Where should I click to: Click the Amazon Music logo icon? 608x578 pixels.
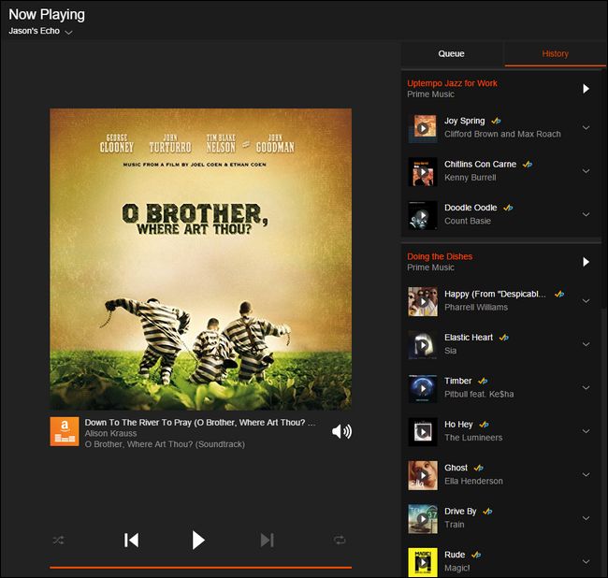coord(65,431)
